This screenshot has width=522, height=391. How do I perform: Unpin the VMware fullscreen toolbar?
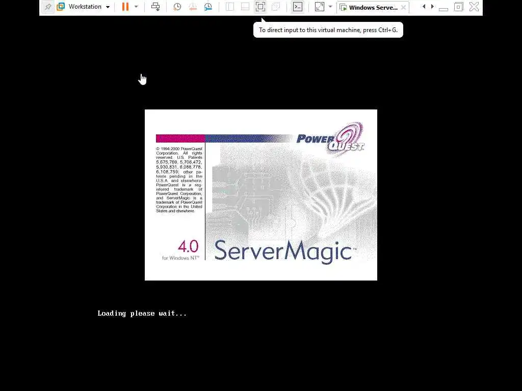pyautogui.click(x=48, y=7)
